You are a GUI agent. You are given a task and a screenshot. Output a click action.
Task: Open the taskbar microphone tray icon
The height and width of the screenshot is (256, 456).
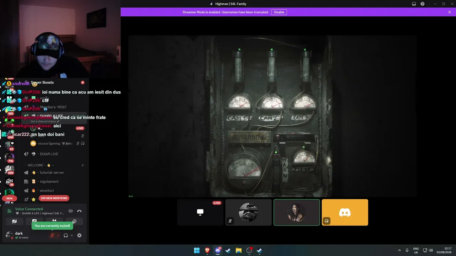407,250
